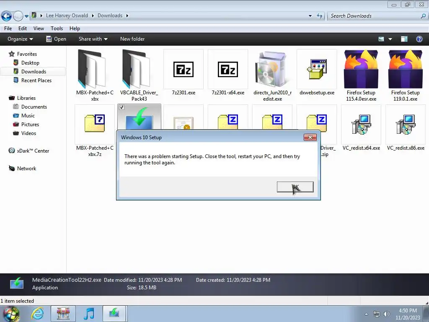Open Videos library
429x322 pixels.
coord(28,133)
